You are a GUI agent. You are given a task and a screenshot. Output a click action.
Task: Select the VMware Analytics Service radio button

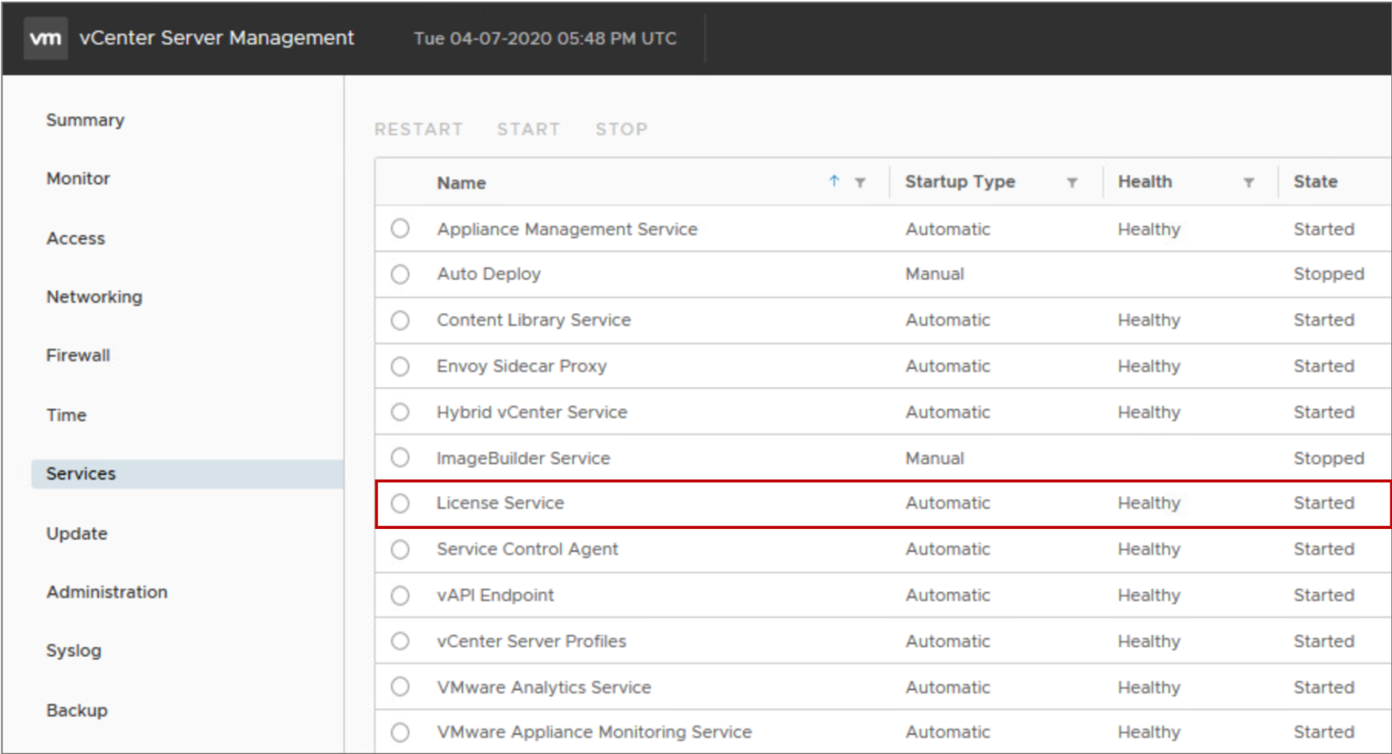pyautogui.click(x=400, y=686)
